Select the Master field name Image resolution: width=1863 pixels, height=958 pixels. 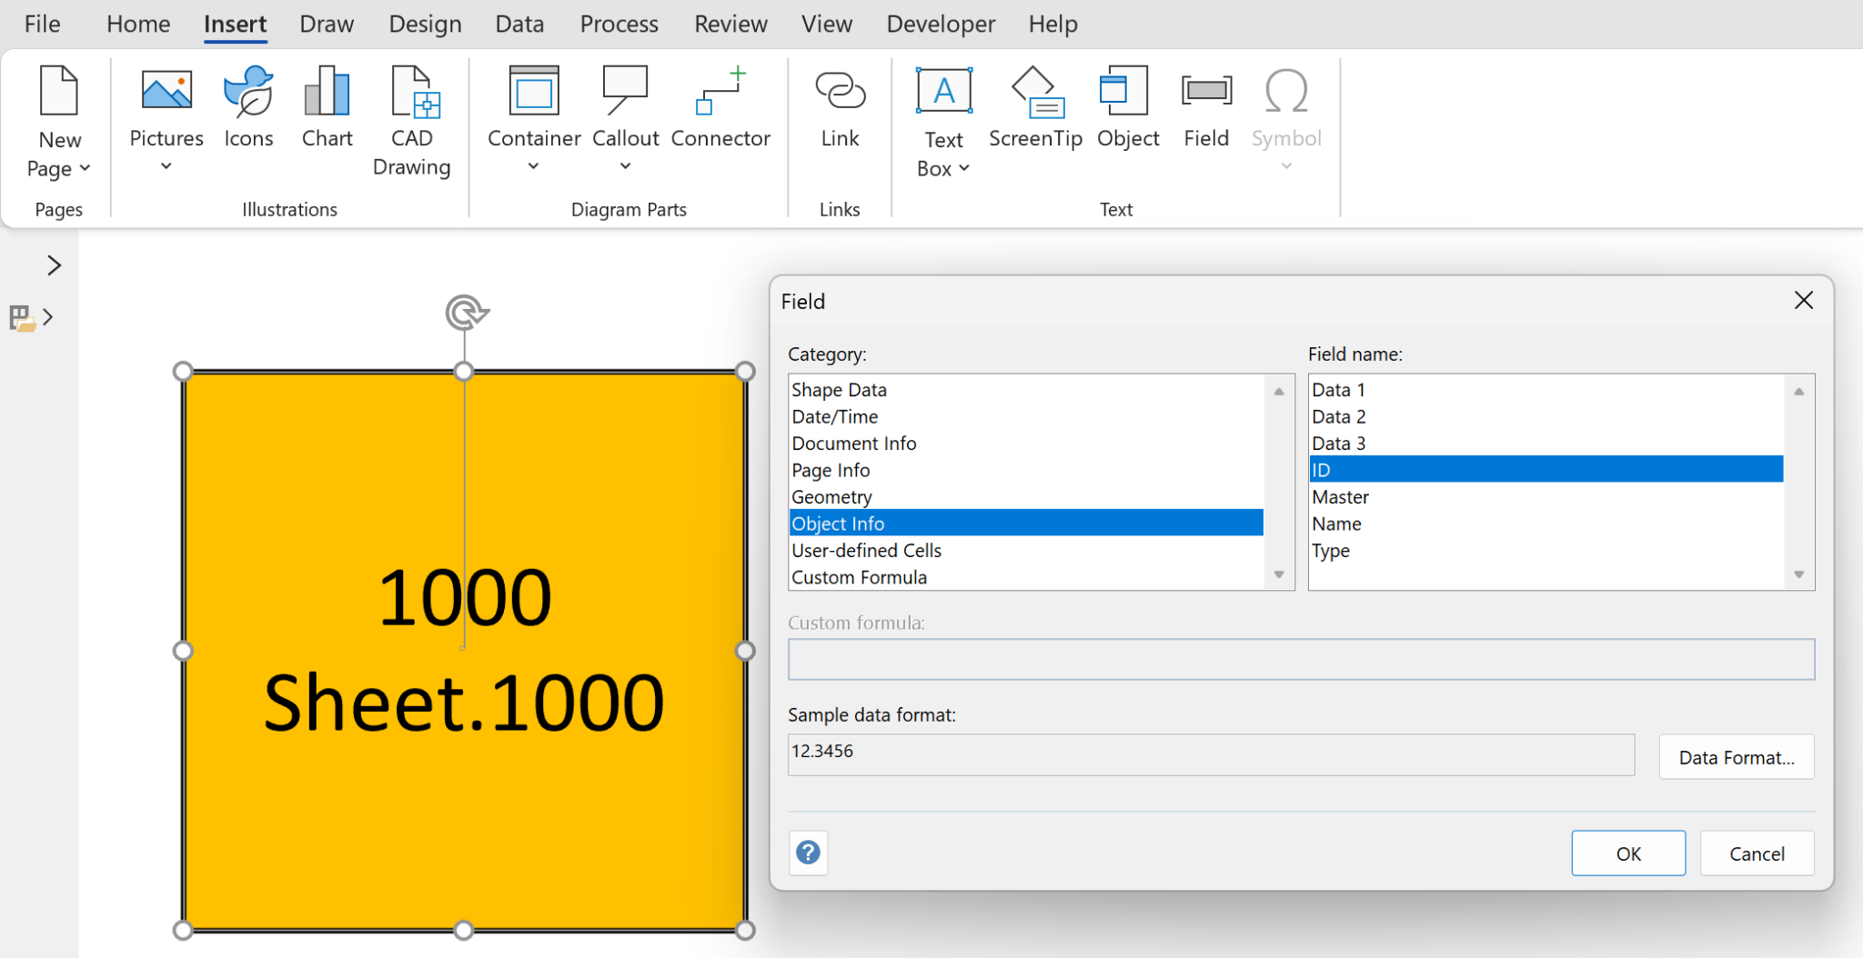[1341, 496]
